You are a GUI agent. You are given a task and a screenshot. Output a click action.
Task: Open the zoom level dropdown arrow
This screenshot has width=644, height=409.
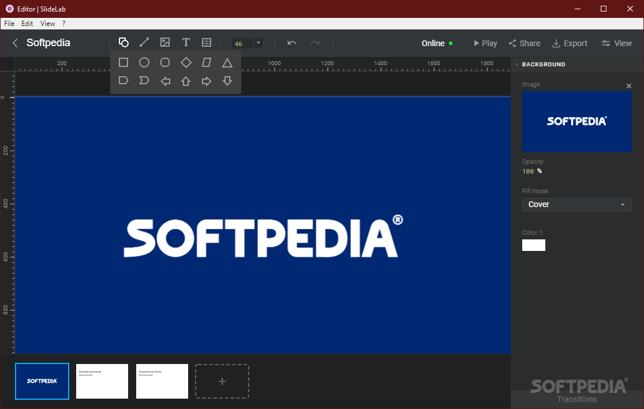tap(259, 43)
